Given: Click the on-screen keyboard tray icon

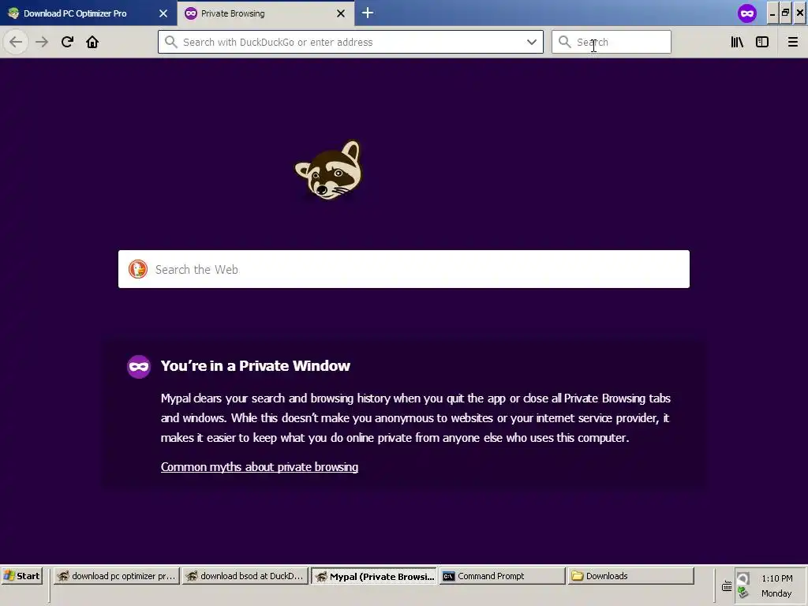Looking at the screenshot, I should 727,586.
